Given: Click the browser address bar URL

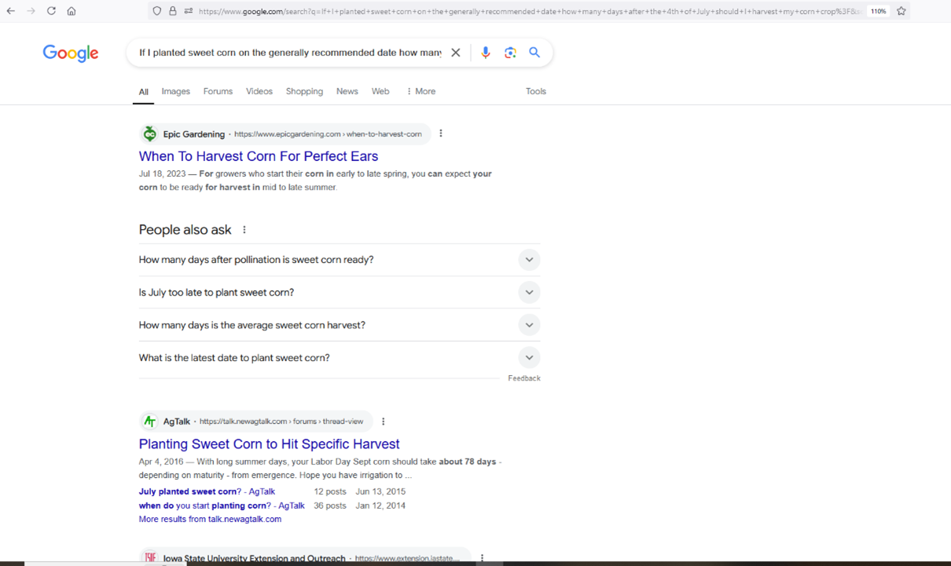Looking at the screenshot, I should point(529,11).
